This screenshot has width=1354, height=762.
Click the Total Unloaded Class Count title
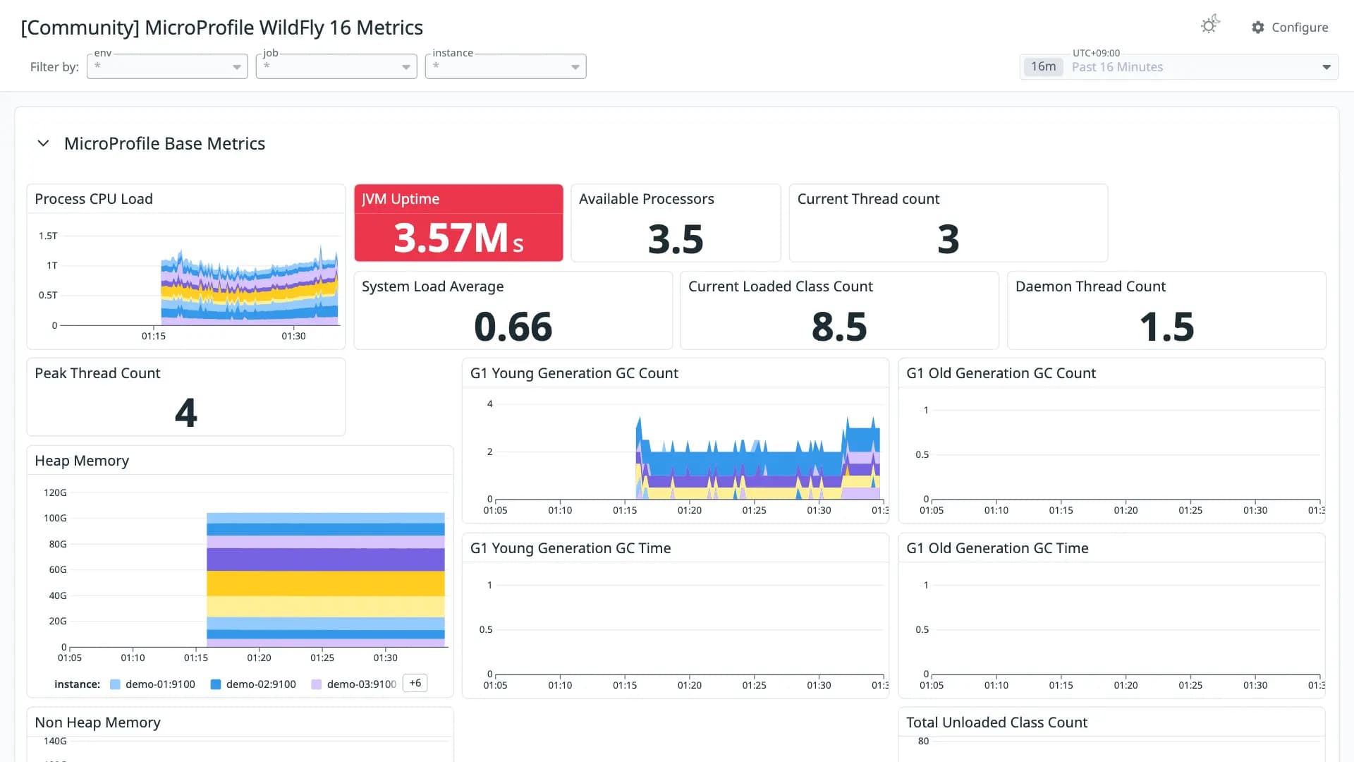coord(996,722)
